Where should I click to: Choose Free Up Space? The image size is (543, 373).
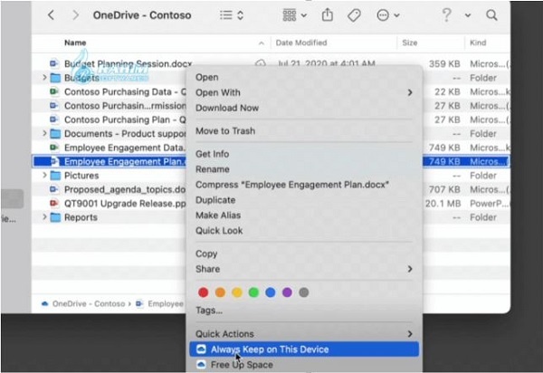[304, 365]
